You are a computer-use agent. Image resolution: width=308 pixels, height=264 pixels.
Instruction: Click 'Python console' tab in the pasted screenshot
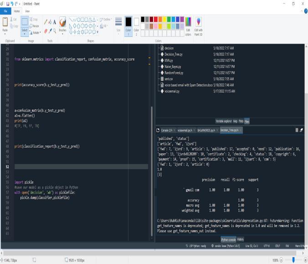228,240
